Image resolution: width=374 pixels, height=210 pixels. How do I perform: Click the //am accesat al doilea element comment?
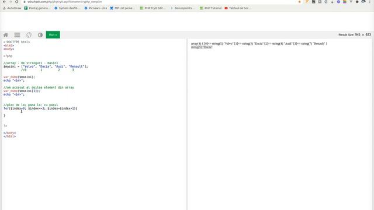click(x=39, y=87)
